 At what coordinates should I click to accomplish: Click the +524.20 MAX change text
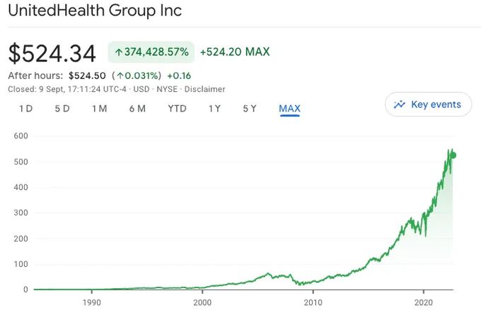235,52
